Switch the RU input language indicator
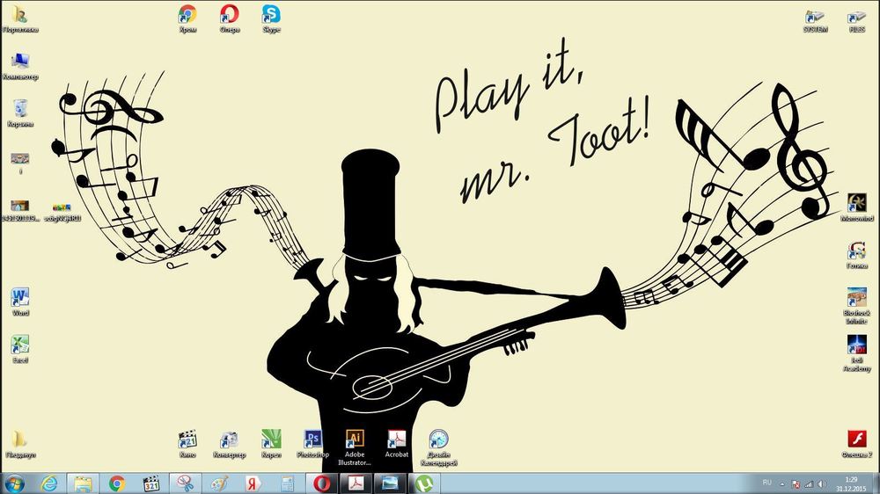880x494 pixels. click(x=766, y=483)
